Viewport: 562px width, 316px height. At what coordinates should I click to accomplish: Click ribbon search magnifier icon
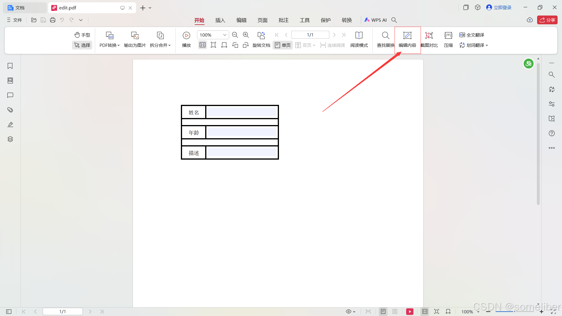(394, 20)
